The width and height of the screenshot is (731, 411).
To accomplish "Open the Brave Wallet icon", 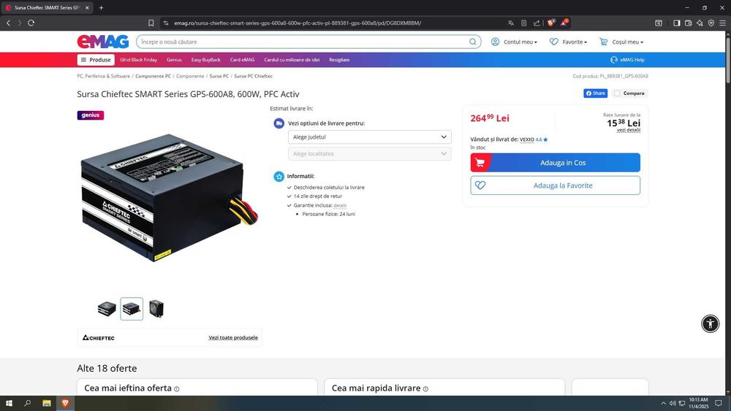I will (x=688, y=23).
